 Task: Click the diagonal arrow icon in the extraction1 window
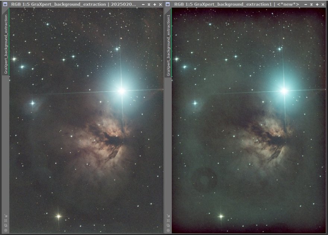pos(168,216)
